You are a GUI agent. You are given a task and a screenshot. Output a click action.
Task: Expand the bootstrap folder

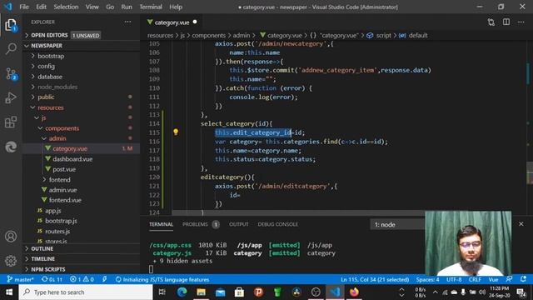[51, 56]
